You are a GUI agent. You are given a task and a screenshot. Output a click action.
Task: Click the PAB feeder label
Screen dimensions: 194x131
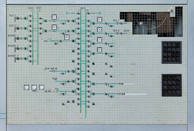pos(121,84)
